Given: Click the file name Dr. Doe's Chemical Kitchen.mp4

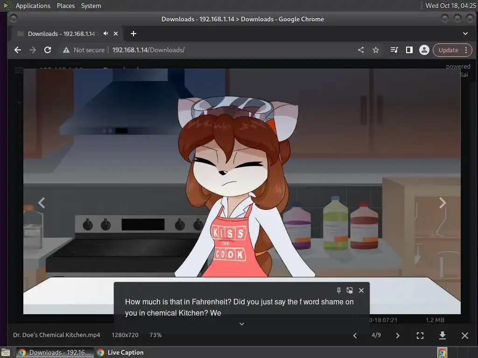Looking at the screenshot, I should (56, 335).
